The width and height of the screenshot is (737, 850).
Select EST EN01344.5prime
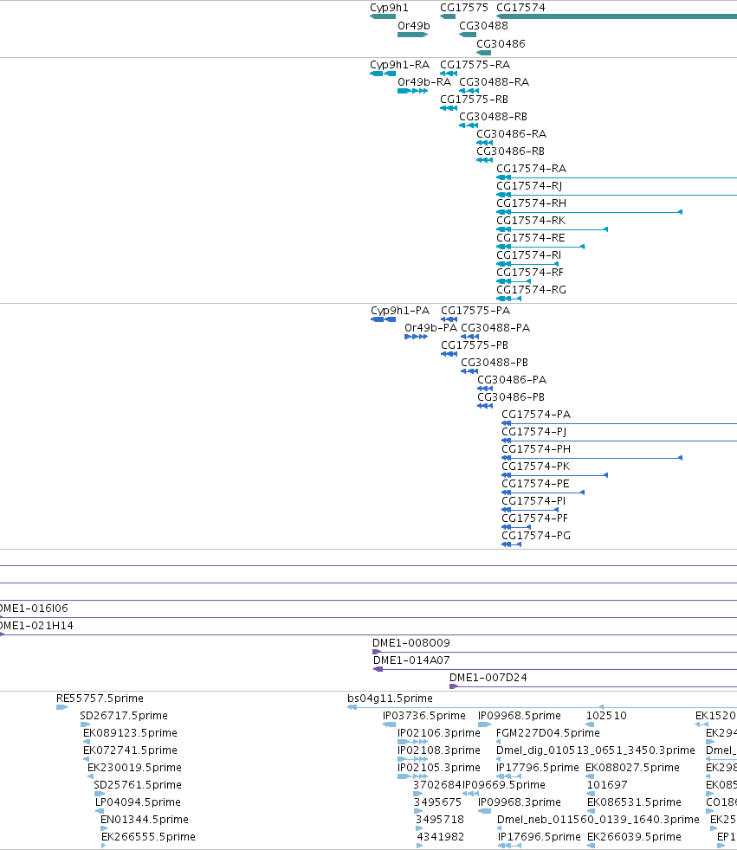pyautogui.click(x=145, y=821)
